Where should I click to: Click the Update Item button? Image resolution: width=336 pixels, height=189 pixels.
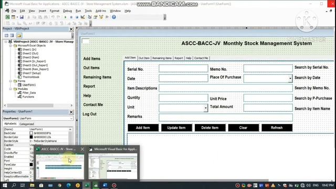pos(176,128)
